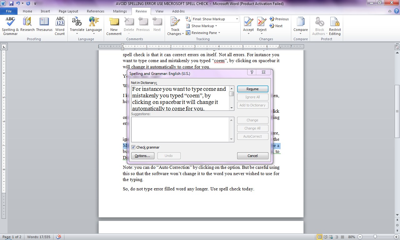Switch to the Insert tab
400x240 pixels.
coord(45,11)
